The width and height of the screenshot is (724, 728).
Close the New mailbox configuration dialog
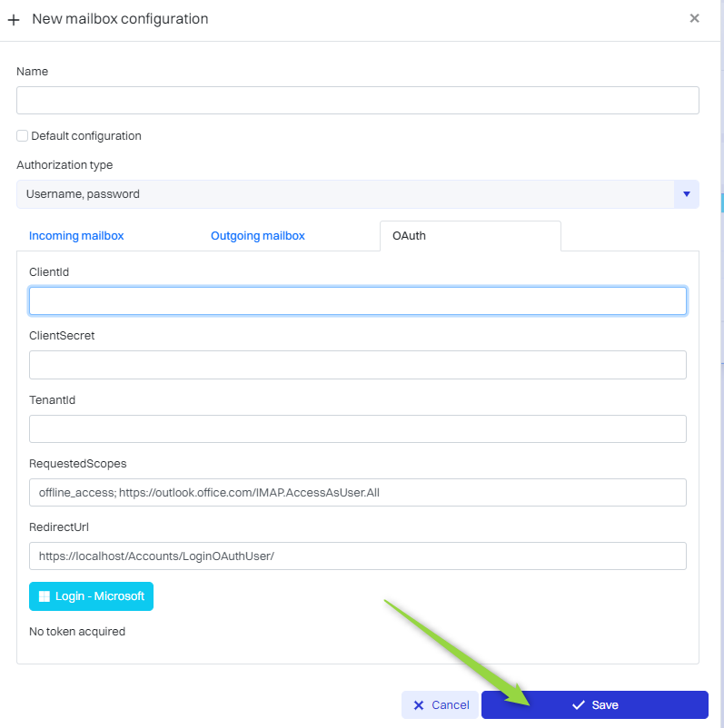[695, 18]
